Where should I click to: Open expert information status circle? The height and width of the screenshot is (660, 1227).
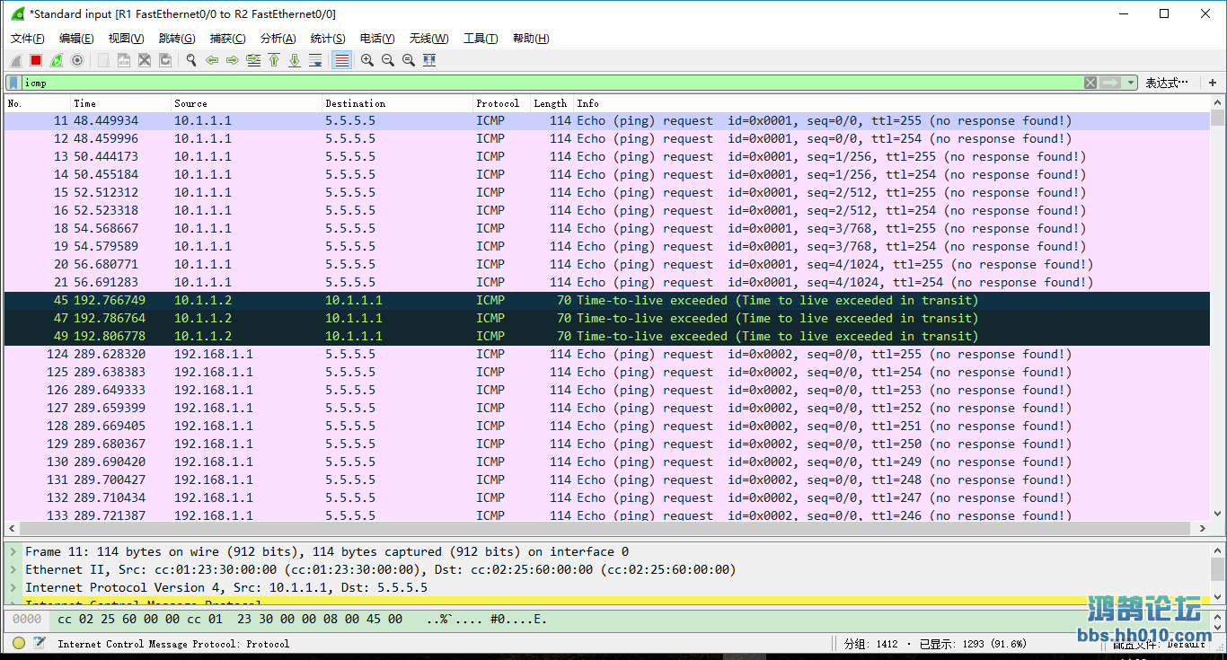coord(19,643)
